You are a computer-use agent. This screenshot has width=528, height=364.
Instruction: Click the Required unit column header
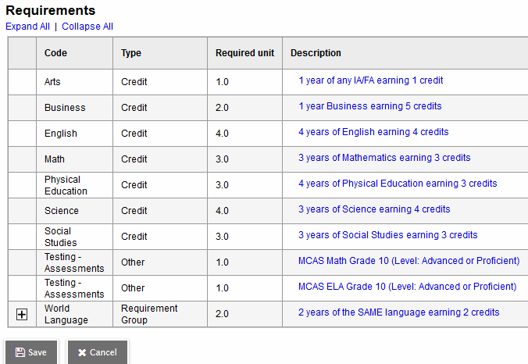tap(244, 53)
